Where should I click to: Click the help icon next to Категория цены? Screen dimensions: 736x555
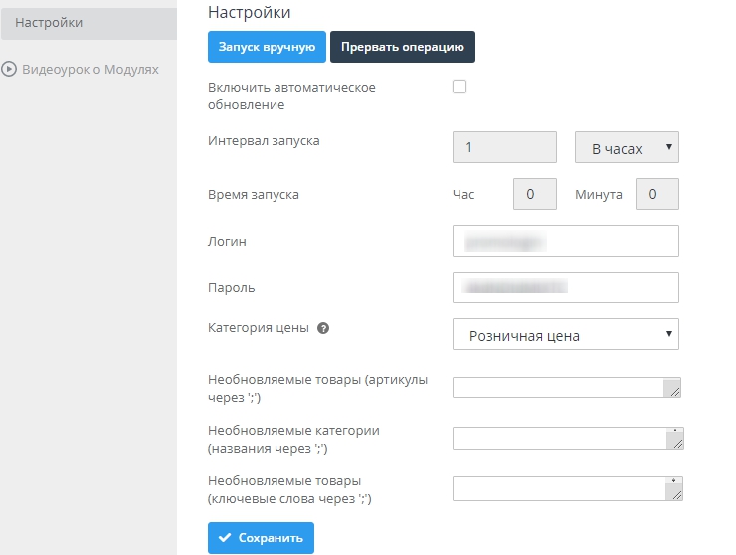pos(323,327)
